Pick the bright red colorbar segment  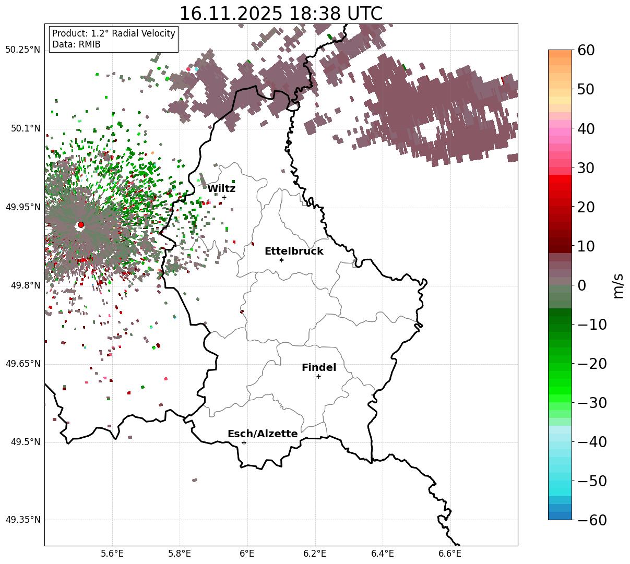[x=560, y=180]
